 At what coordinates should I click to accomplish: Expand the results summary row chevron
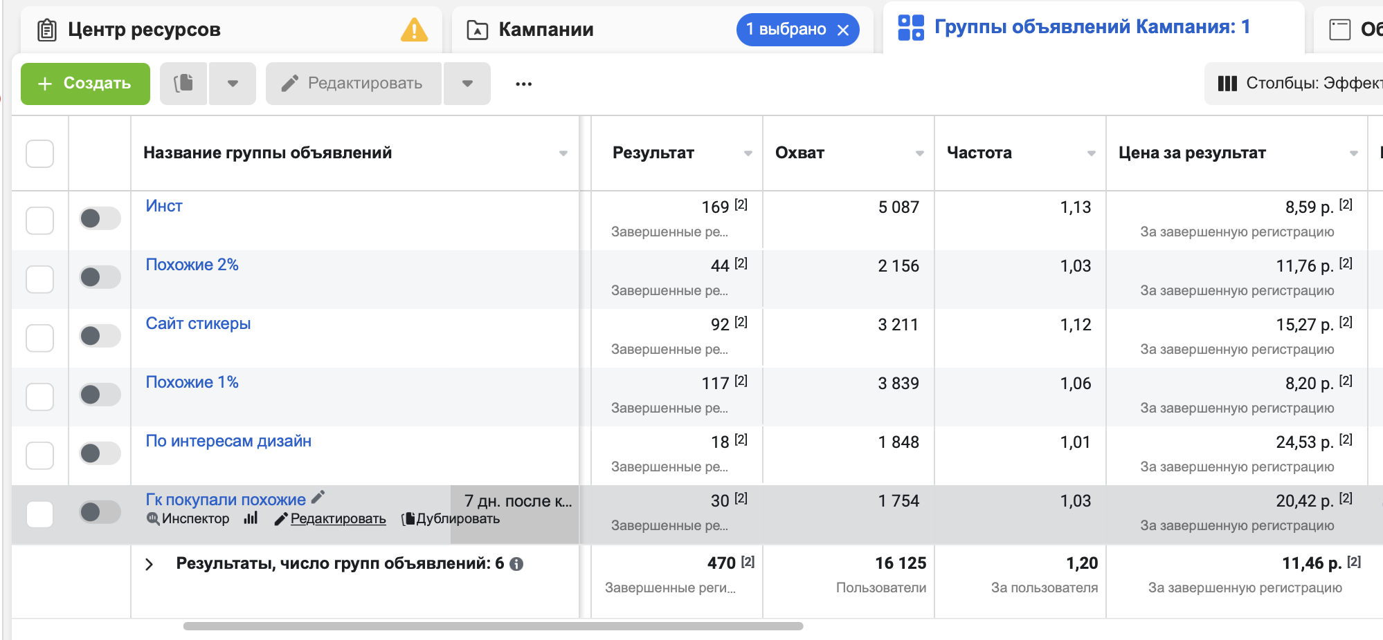click(149, 564)
